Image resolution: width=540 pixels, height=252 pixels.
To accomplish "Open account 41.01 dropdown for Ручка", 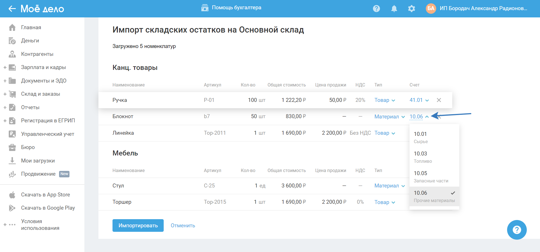I will click(x=419, y=100).
